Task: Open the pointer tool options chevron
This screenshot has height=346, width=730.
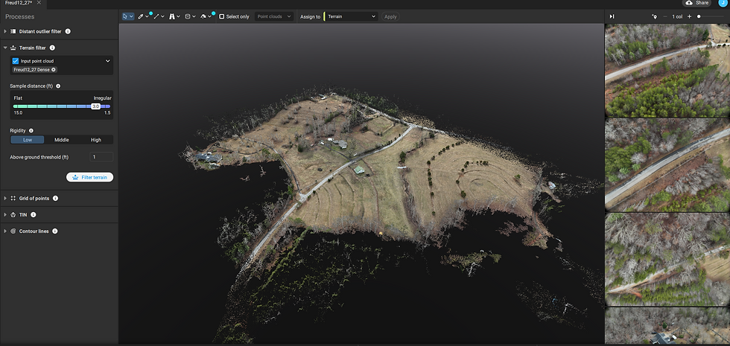Action: 131,16
